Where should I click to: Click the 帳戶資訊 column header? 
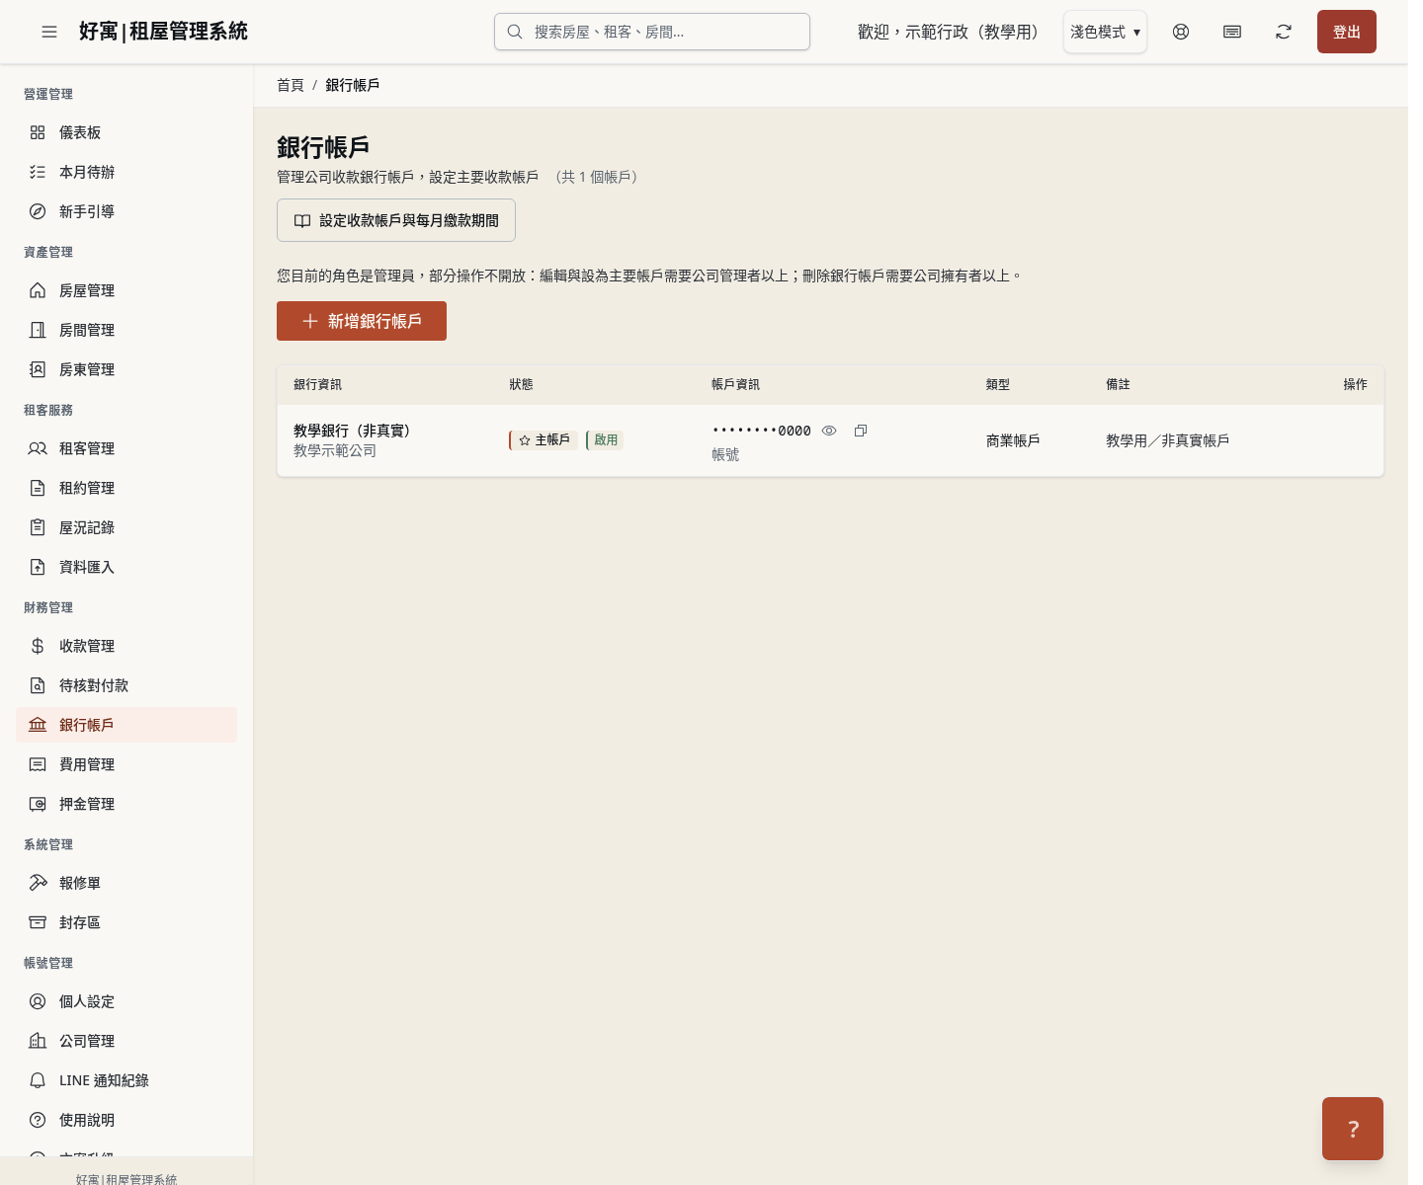tap(735, 384)
